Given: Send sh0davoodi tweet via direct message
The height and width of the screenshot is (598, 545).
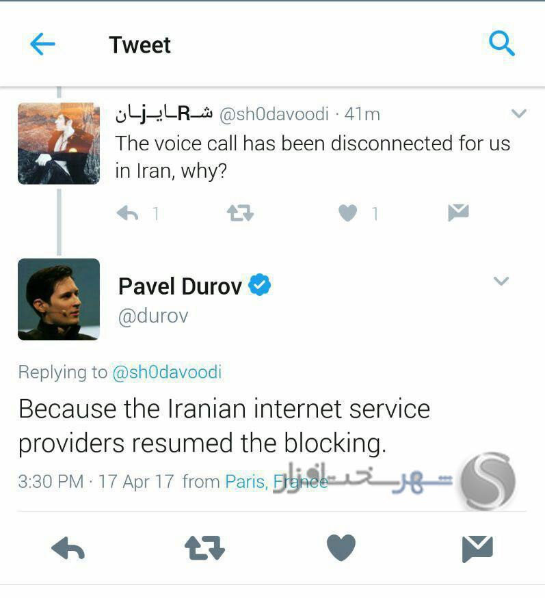Looking at the screenshot, I should (458, 213).
